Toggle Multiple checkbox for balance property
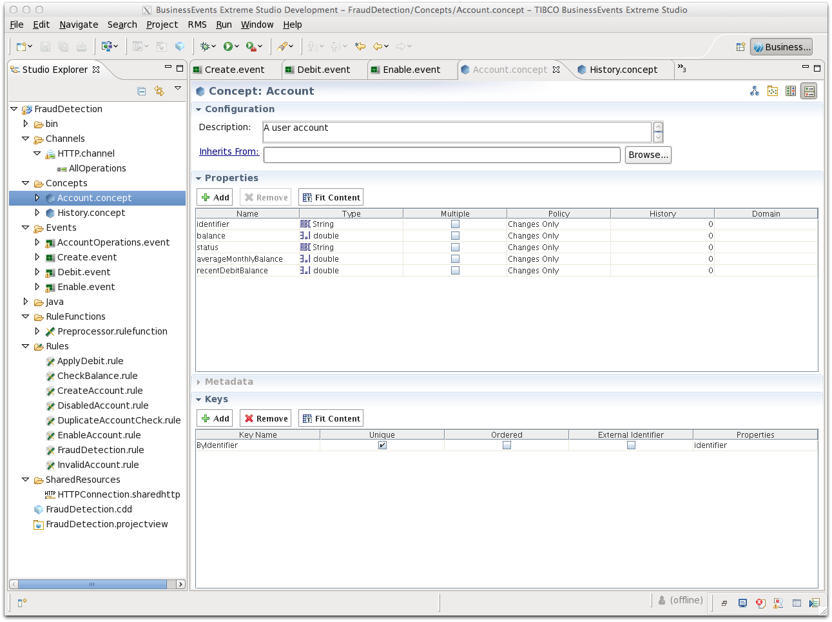832x622 pixels. tap(455, 236)
